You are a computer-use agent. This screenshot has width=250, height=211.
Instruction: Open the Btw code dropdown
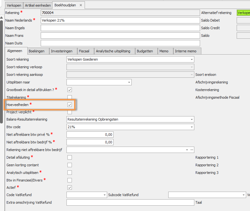(x=191, y=127)
